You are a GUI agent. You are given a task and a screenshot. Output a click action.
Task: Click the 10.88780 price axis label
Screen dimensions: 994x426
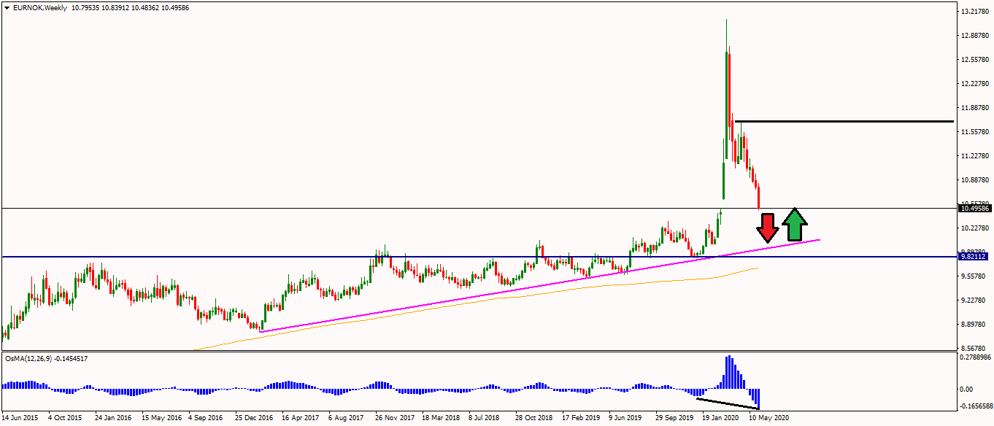click(x=976, y=180)
